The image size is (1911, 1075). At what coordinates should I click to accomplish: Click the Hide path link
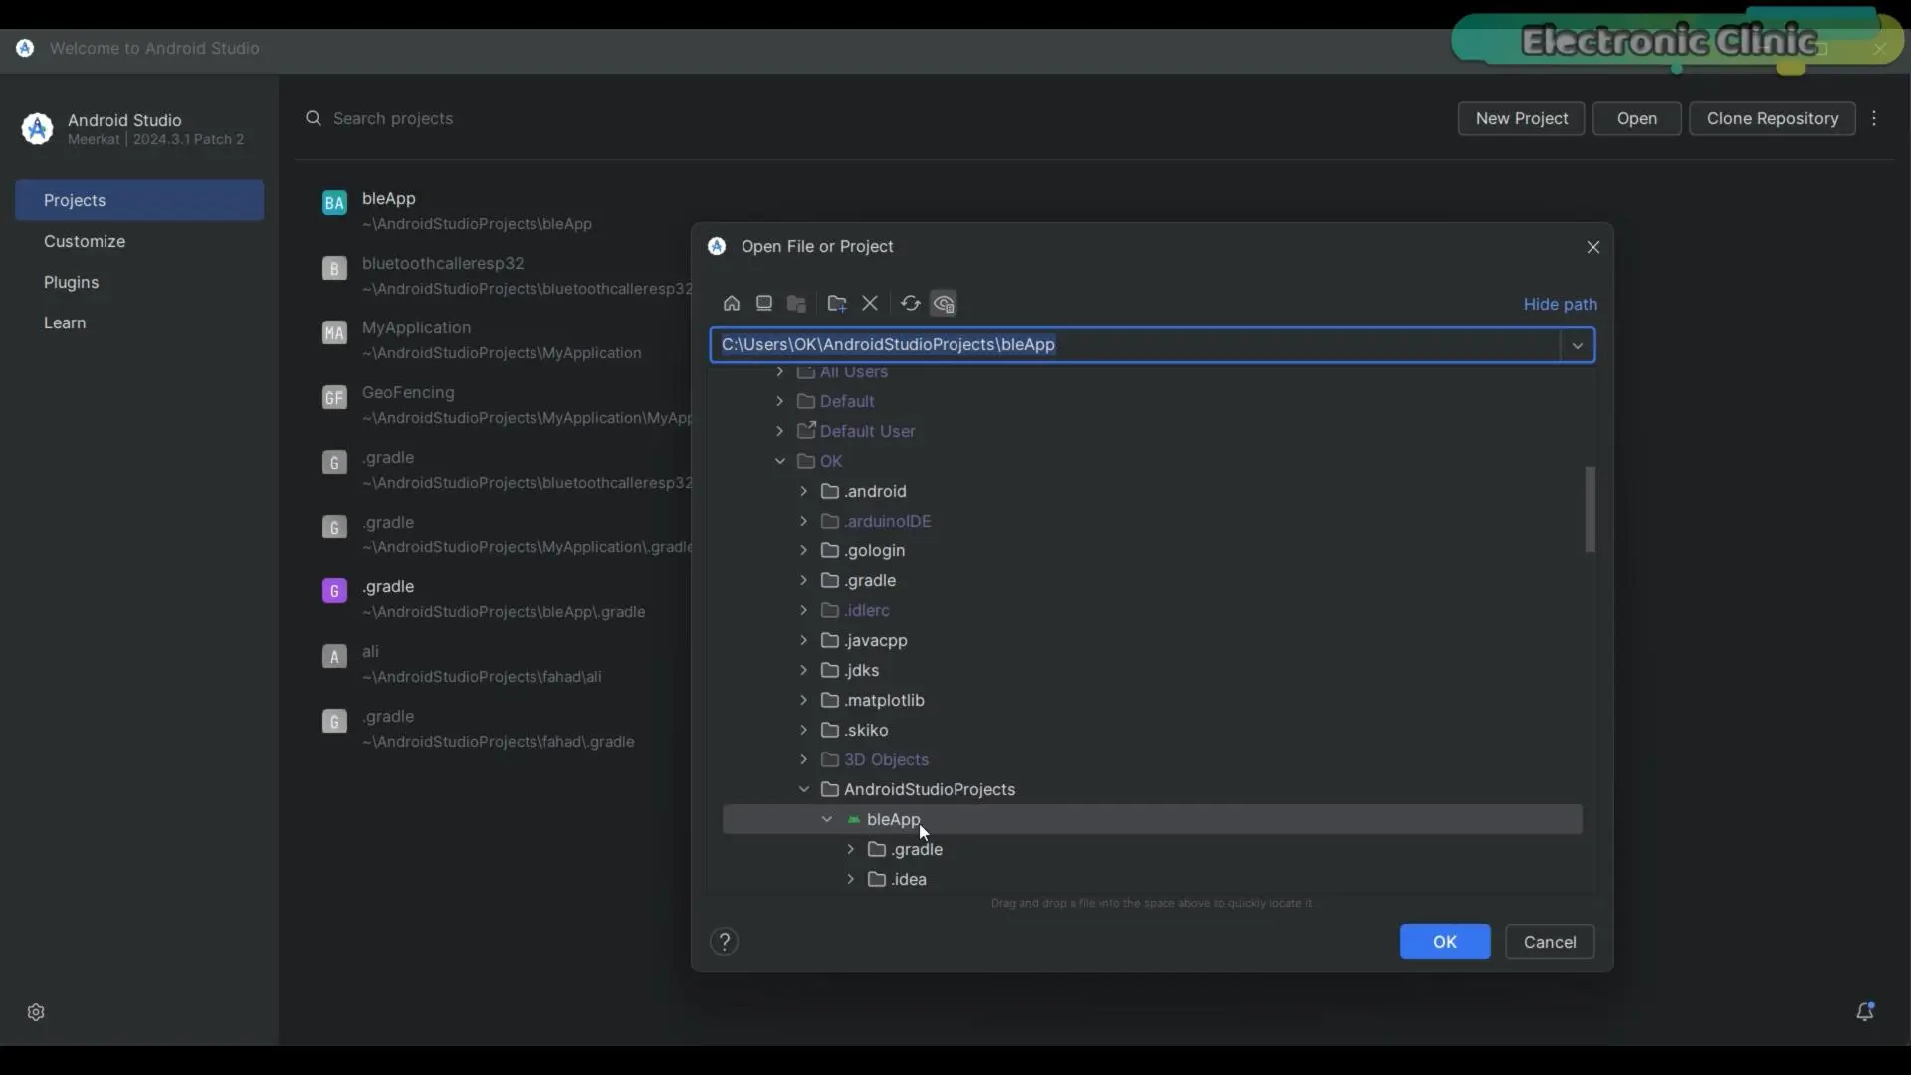[x=1560, y=304]
